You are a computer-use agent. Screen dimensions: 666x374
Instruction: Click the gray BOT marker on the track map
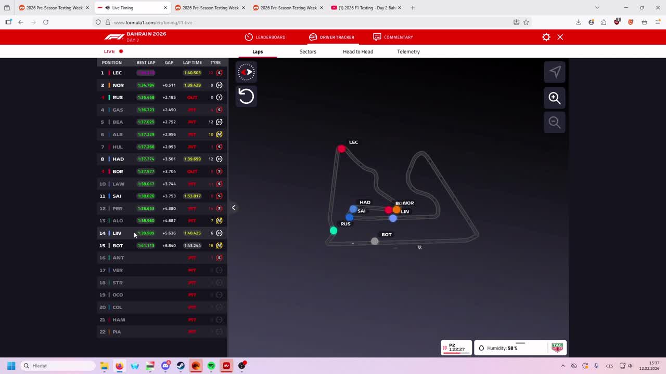[x=375, y=241]
